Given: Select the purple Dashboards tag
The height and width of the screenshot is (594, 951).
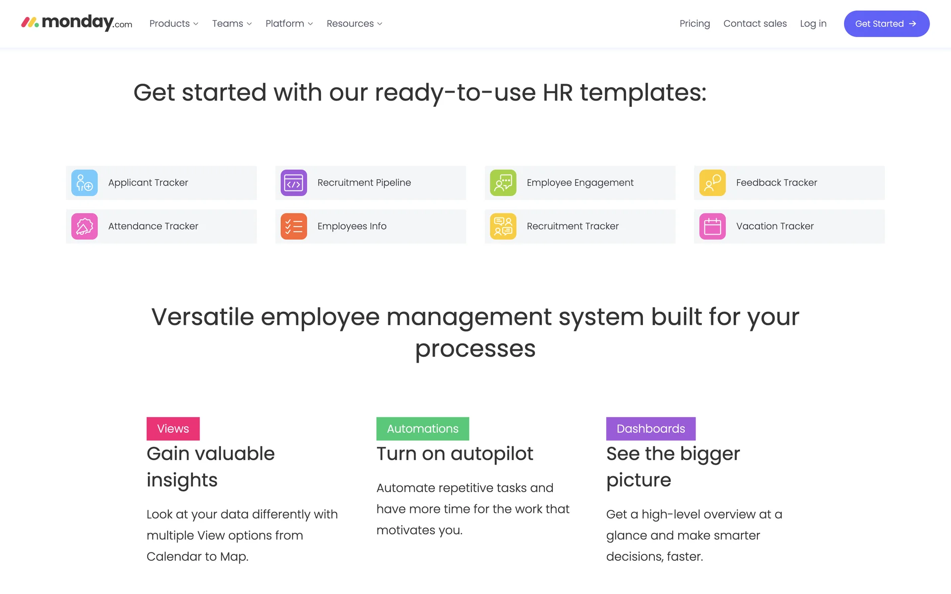Looking at the screenshot, I should click(x=650, y=429).
